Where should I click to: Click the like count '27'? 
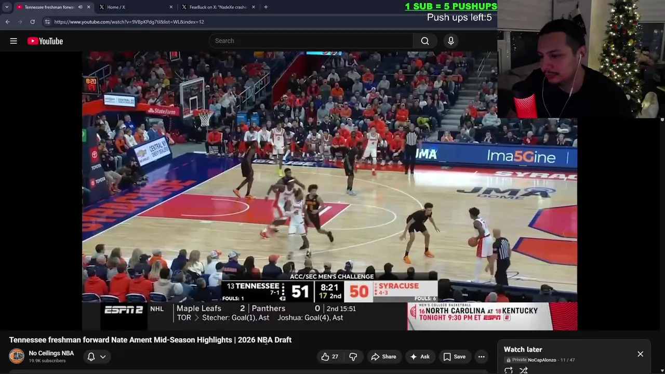(335, 357)
